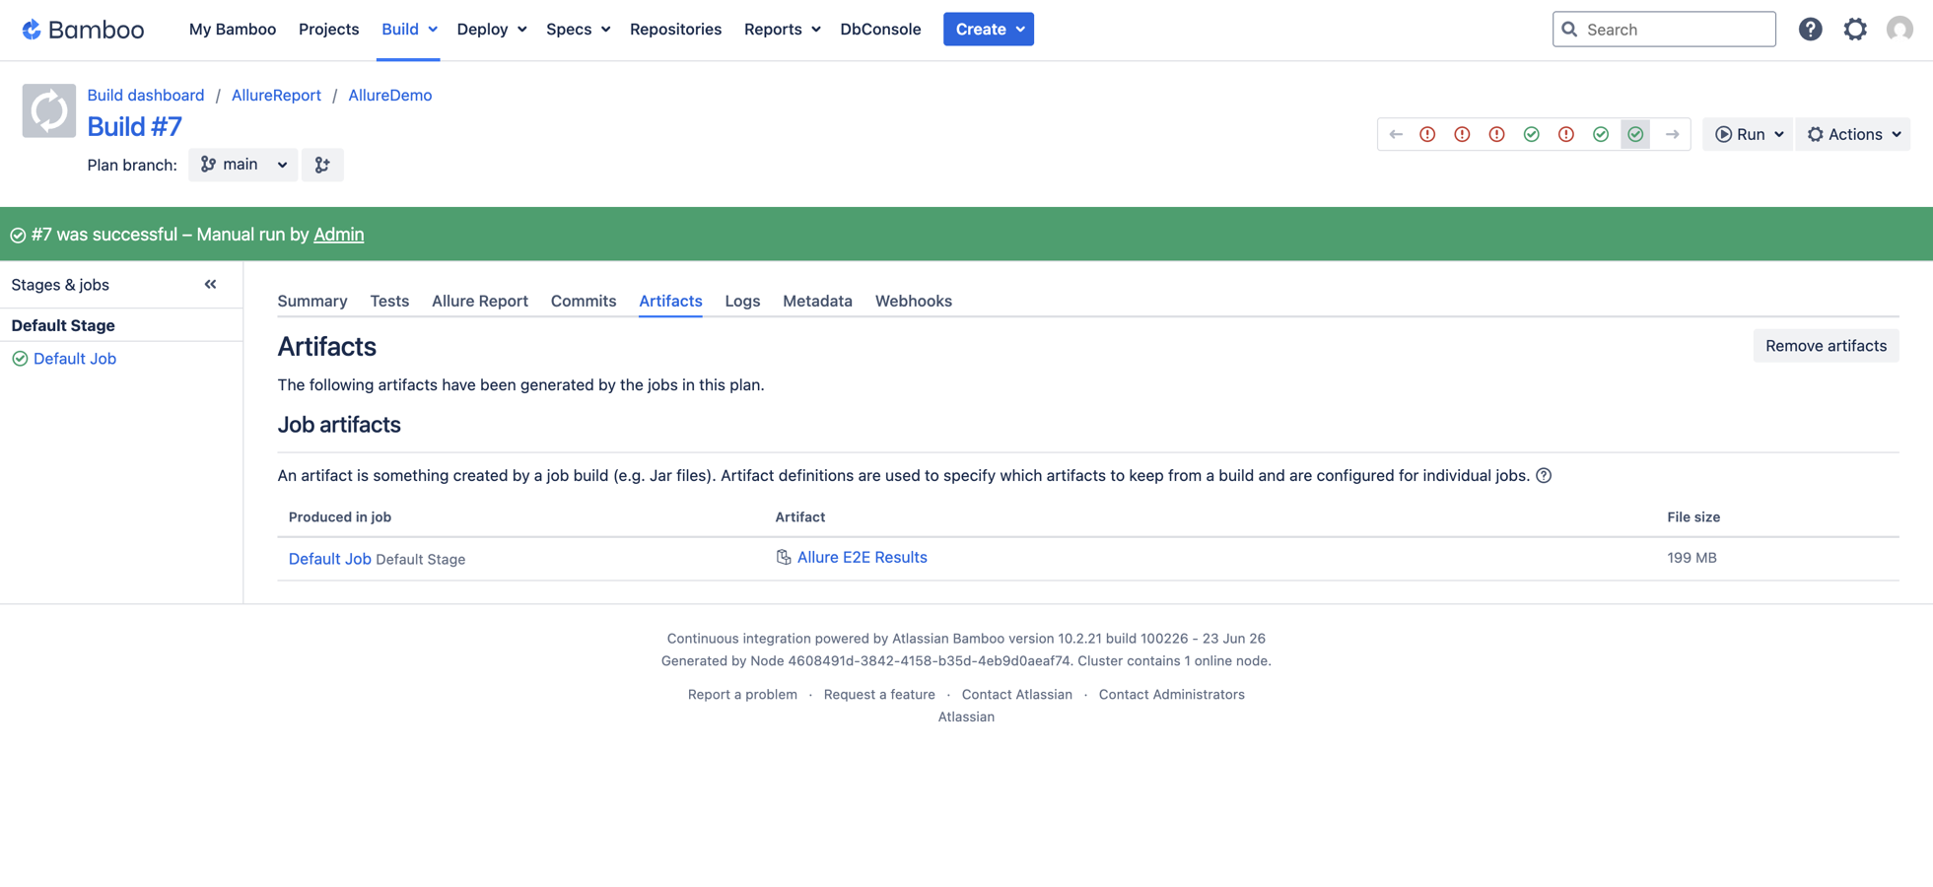Viewport: 1933px width, 887px height.
Task: Open DbConsole in the top navigation
Action: (x=880, y=30)
